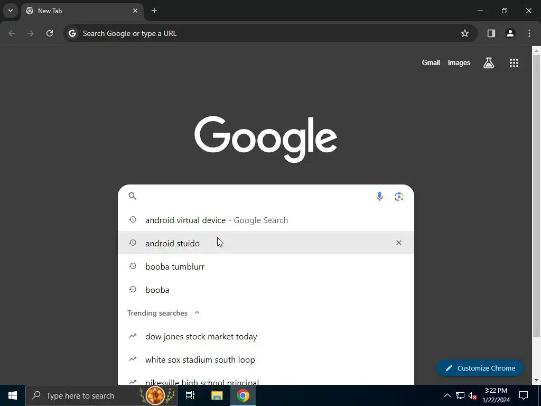Open the Chrome profile menu
Viewport: 541px width, 406px height.
pos(510,33)
